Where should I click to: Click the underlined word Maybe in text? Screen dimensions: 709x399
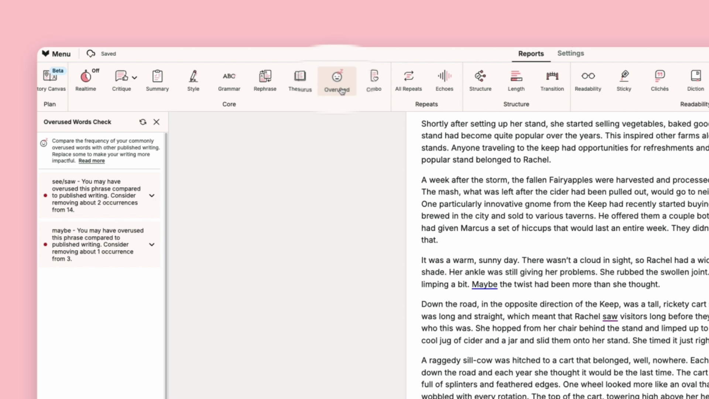pos(484,284)
